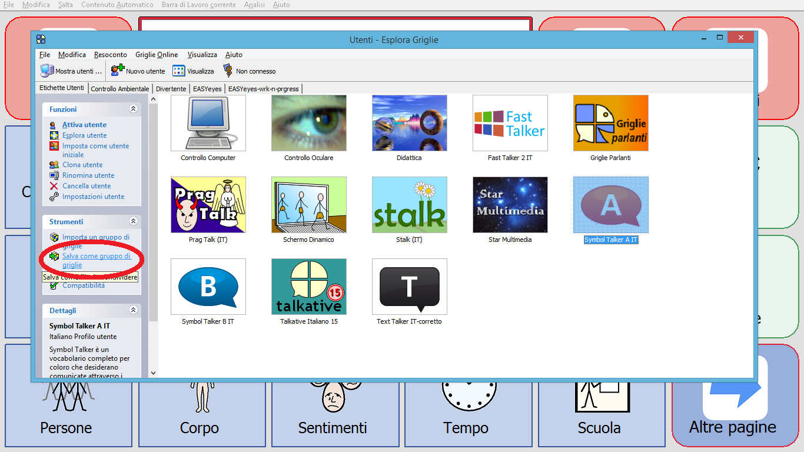Screen dimensions: 804x452
Task: Click the Non connesso status button
Action: 250,71
